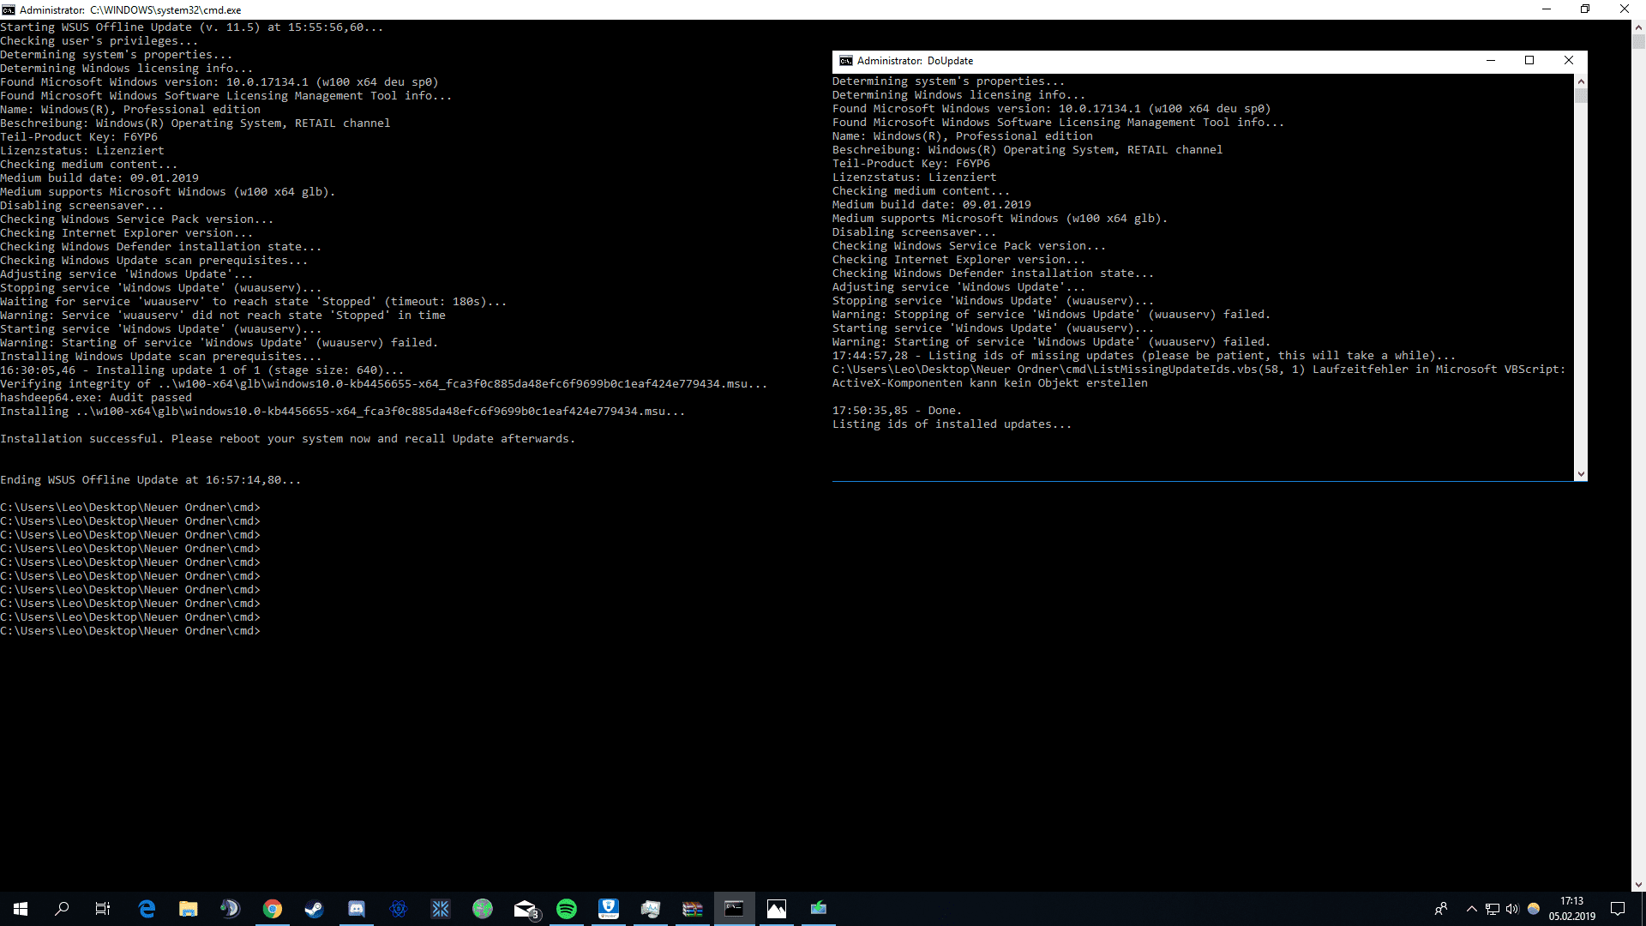1646x926 pixels.
Task: Click 'Installation successful. Please reboot' line
Action: (x=288, y=439)
